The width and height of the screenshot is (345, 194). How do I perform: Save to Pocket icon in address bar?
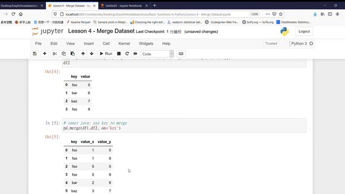click(x=274, y=14)
